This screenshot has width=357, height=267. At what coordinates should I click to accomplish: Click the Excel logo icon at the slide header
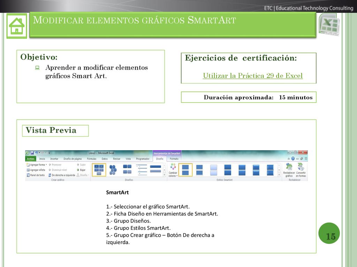[x=329, y=25]
